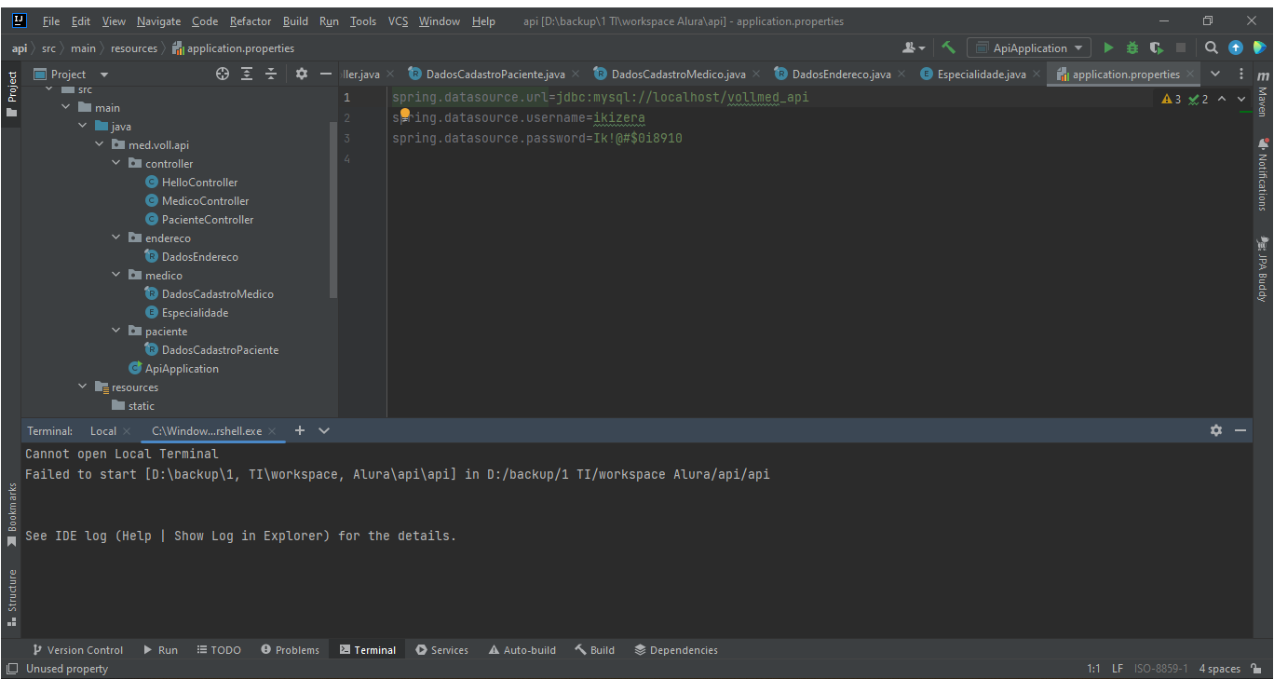1274x679 pixels.
Task: Toggle tool window bars icon in status bar
Action: [x=11, y=669]
